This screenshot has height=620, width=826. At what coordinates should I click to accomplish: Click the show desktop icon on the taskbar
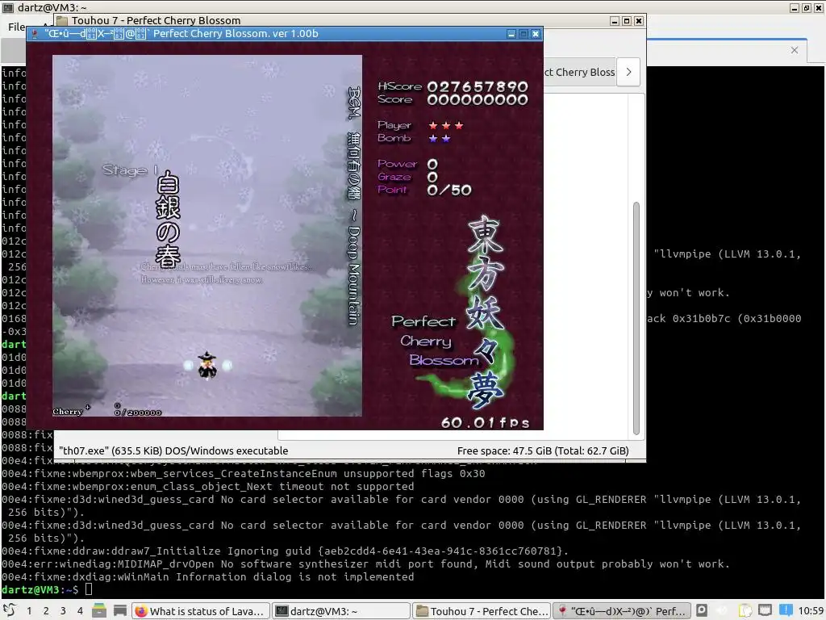120,611
